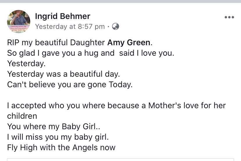Click the line 'RIP my beautiful Daughter'
Image resolution: width=241 pixels, height=161 pixels.
(x=56, y=43)
